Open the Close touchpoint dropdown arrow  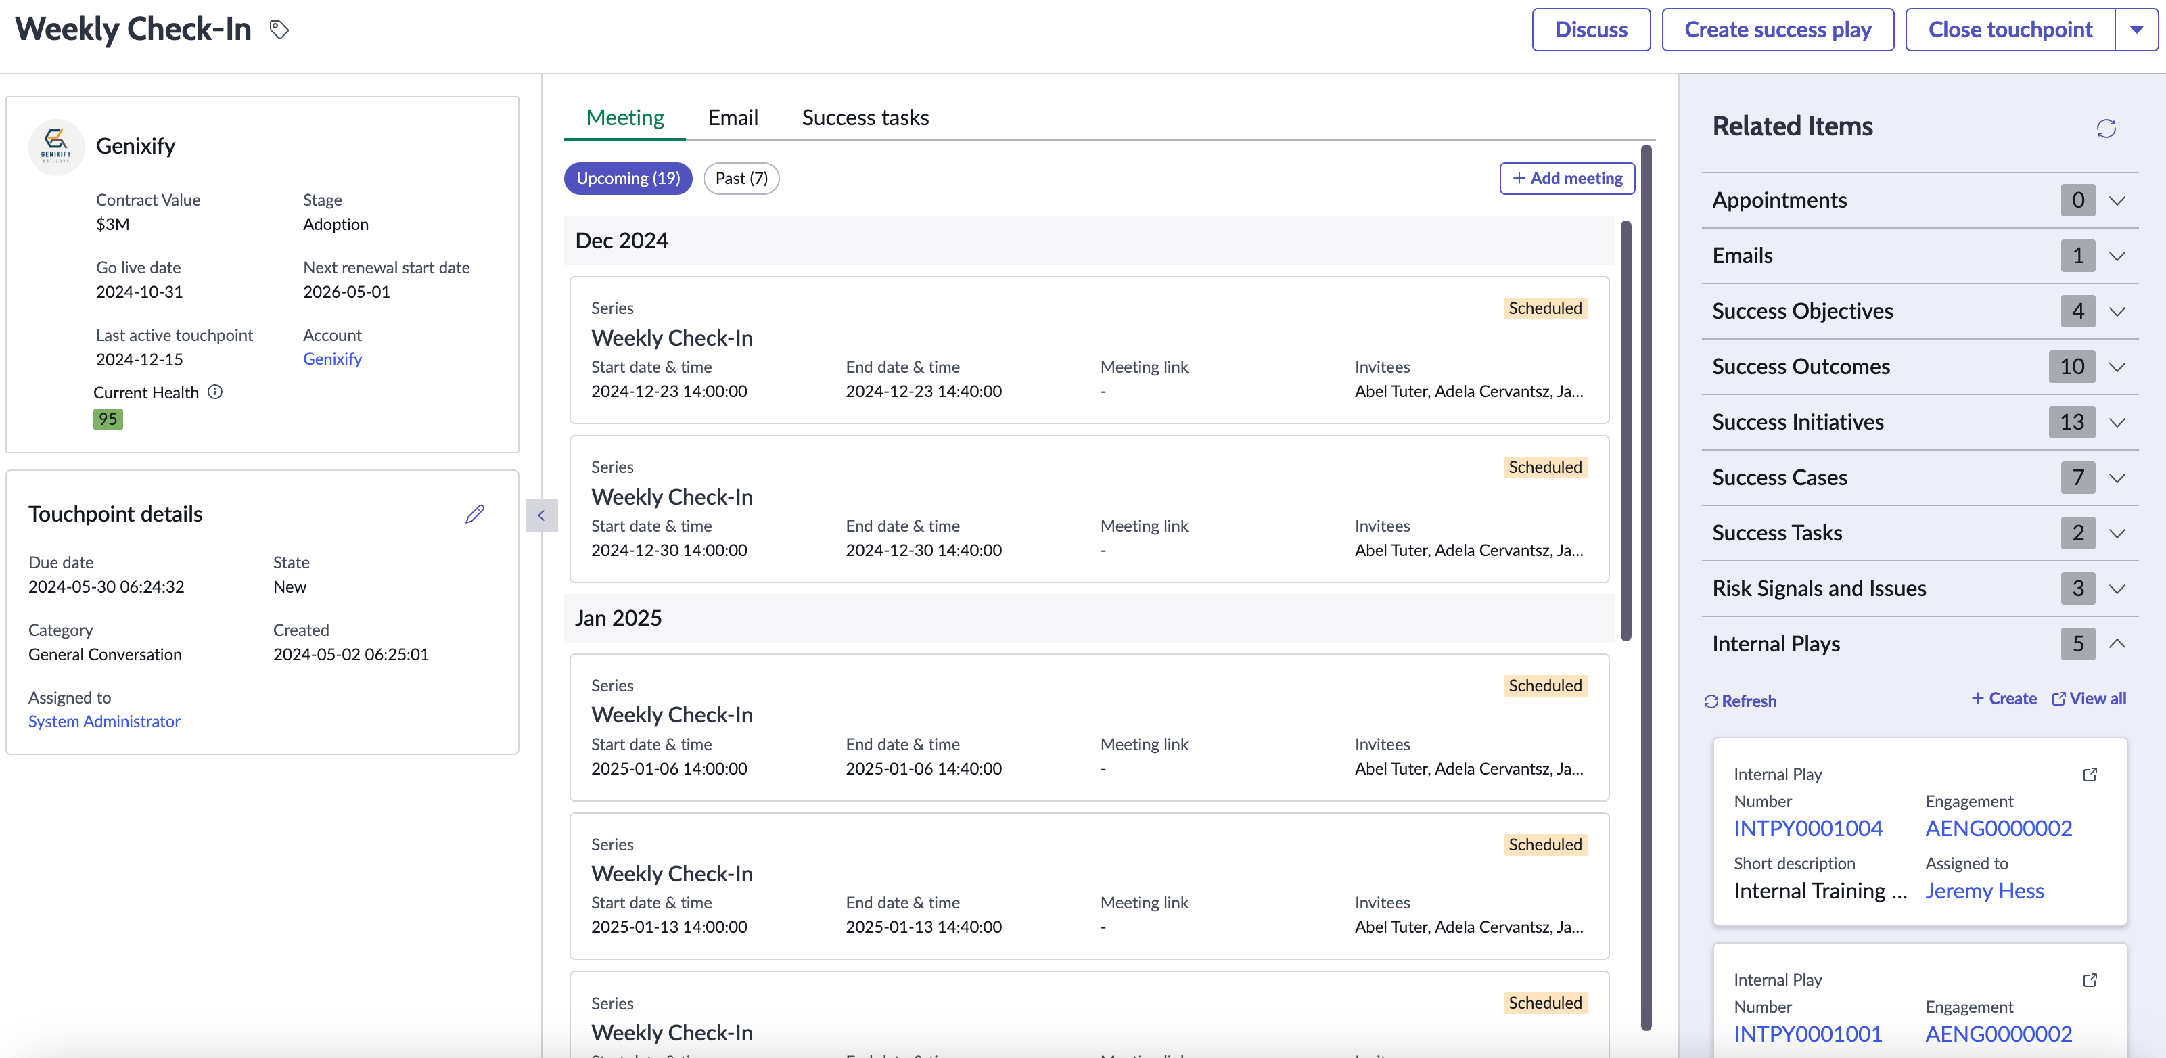(2136, 30)
